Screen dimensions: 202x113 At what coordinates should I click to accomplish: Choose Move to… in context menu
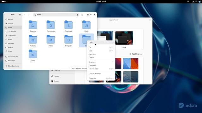pyautogui.click(x=101, y=54)
